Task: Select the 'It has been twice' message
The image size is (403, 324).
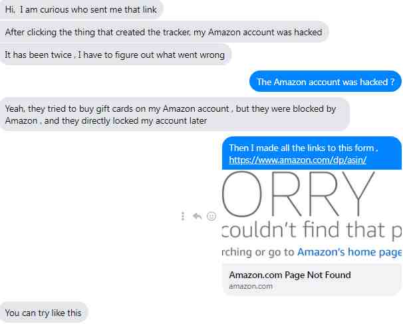Action: click(x=115, y=55)
